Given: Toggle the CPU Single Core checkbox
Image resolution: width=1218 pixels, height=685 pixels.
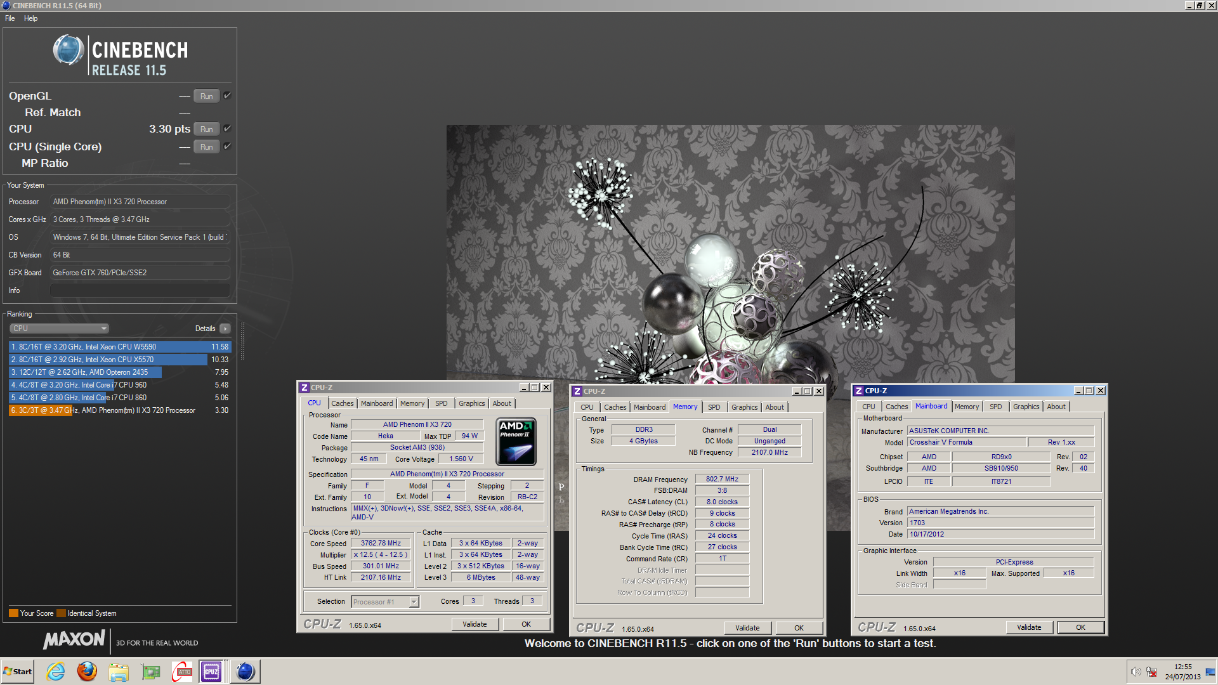Looking at the screenshot, I should pyautogui.click(x=227, y=147).
